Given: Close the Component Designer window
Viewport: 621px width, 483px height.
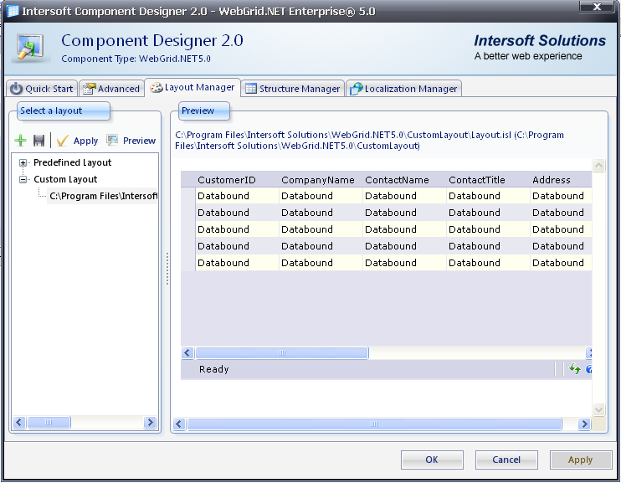Looking at the screenshot, I should 597,7.
